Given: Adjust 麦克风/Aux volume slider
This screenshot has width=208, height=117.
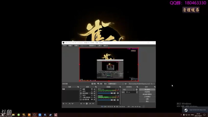Looking at the screenshot, I should click(105, 93).
